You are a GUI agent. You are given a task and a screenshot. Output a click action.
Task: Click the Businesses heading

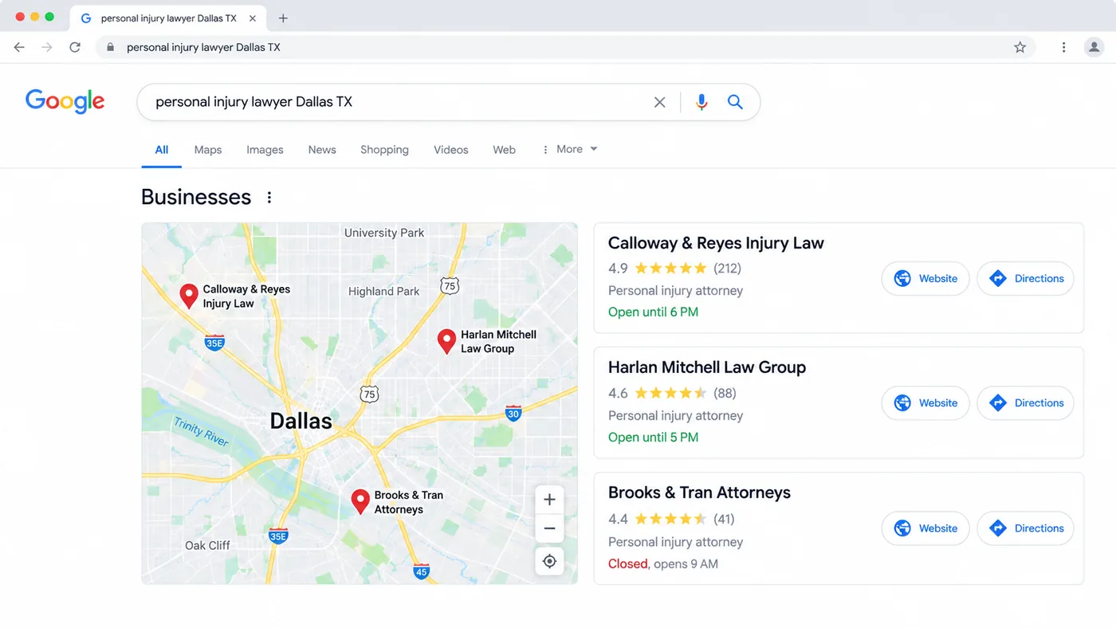pyautogui.click(x=196, y=197)
